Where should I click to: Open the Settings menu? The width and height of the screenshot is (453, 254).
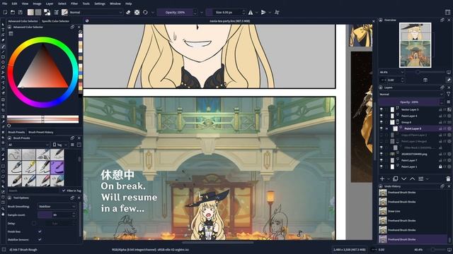[100, 4]
